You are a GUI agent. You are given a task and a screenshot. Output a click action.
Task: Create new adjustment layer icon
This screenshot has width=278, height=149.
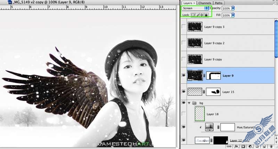click(x=250, y=147)
